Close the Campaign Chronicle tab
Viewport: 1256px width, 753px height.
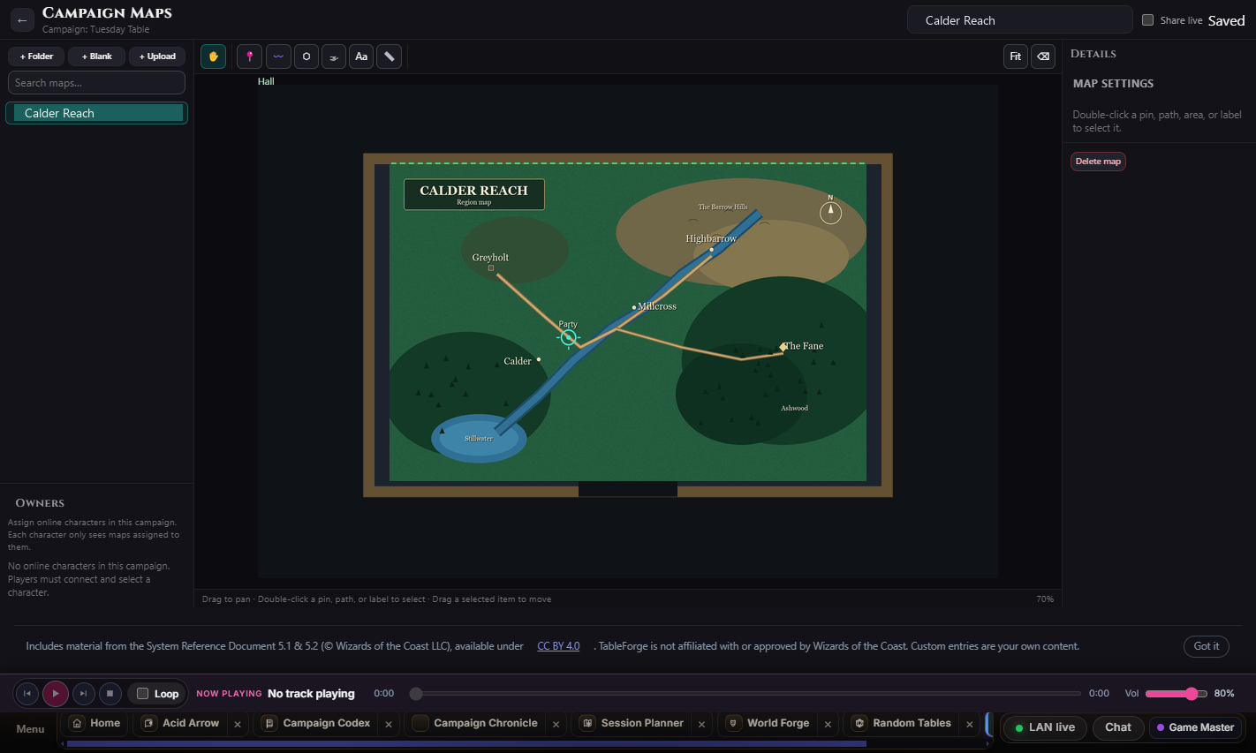click(556, 724)
